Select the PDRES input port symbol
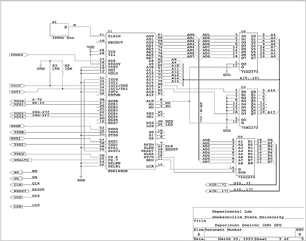306x241 pixels. pos(19,55)
